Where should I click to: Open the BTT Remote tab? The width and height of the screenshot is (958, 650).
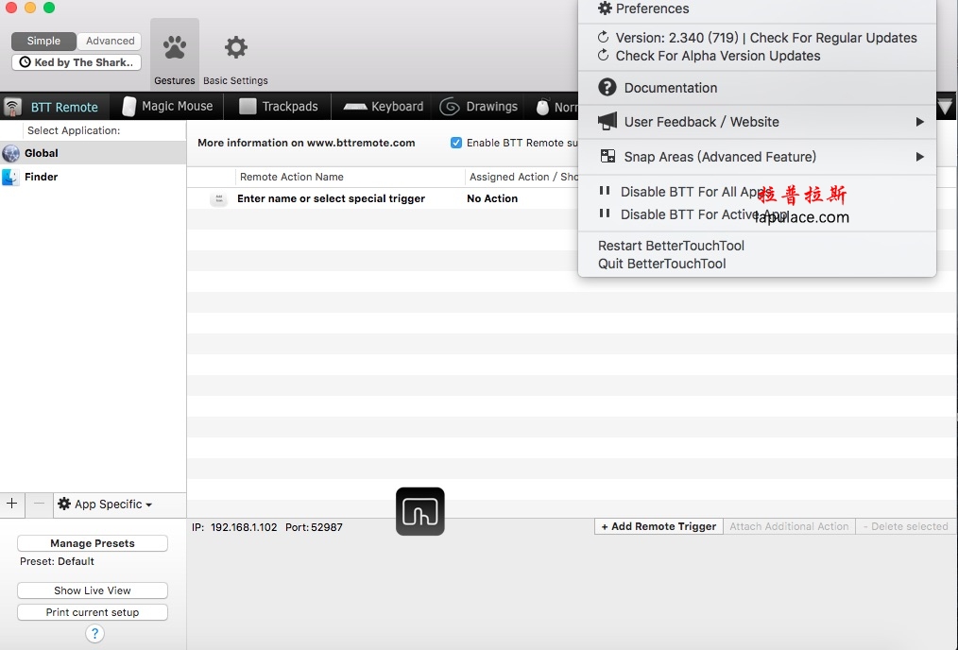tap(55, 107)
